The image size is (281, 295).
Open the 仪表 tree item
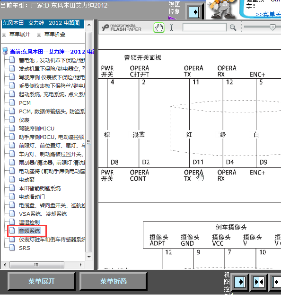click(x=24, y=120)
